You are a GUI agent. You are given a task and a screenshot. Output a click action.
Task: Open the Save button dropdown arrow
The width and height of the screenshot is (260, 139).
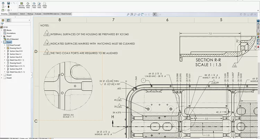tap(11, 3)
